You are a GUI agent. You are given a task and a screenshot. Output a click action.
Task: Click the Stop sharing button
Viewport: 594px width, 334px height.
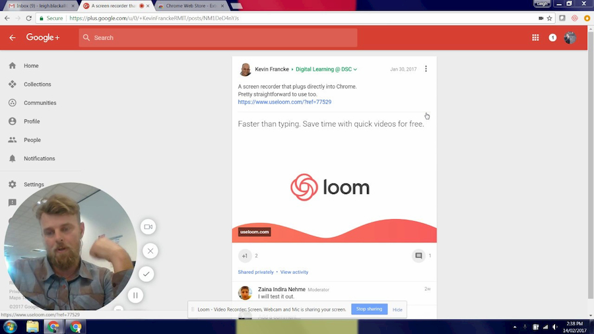coord(369,309)
